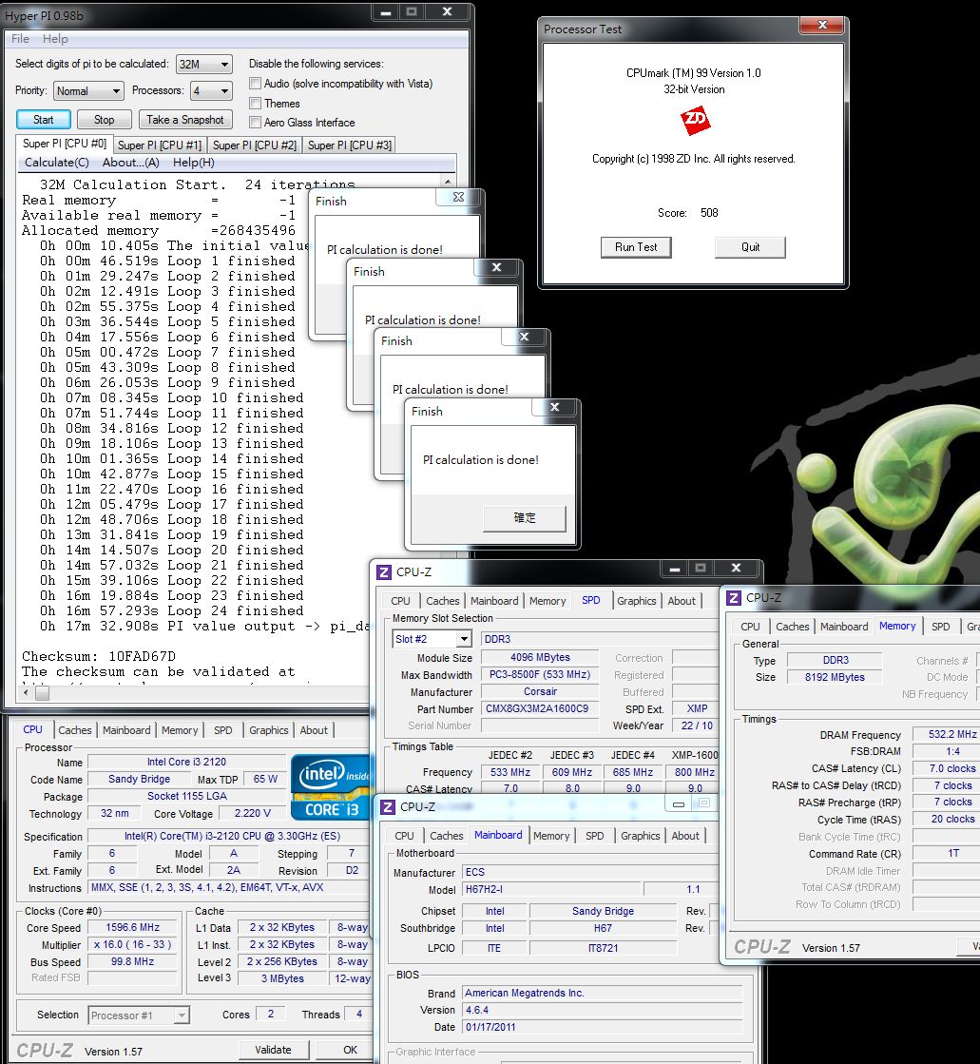Open Memory tab in CPU-Z SPD window

[x=548, y=601]
